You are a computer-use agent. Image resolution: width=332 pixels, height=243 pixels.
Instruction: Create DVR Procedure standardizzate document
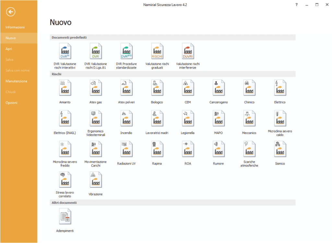pyautogui.click(x=126, y=51)
